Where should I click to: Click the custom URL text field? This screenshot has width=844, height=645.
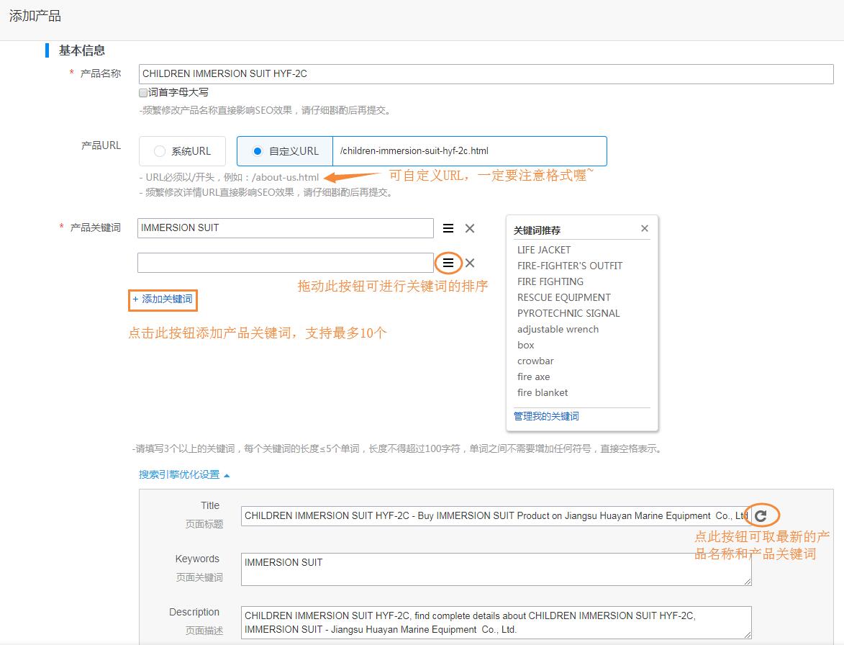(x=469, y=151)
